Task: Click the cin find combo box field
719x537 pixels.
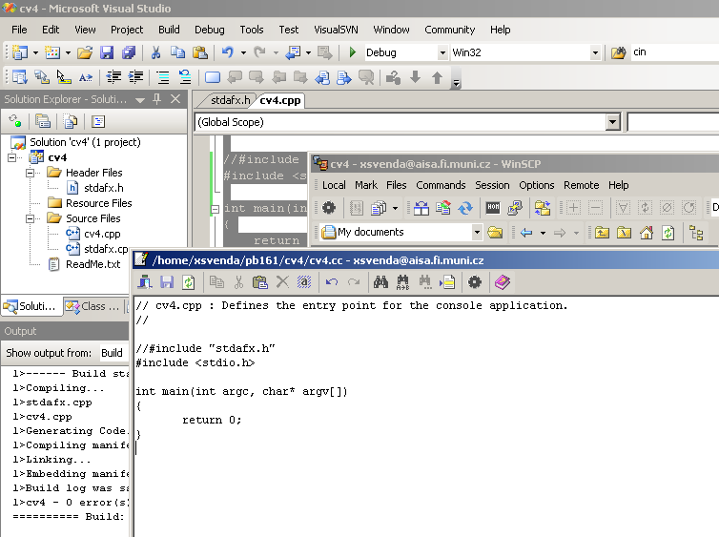Action: point(674,52)
